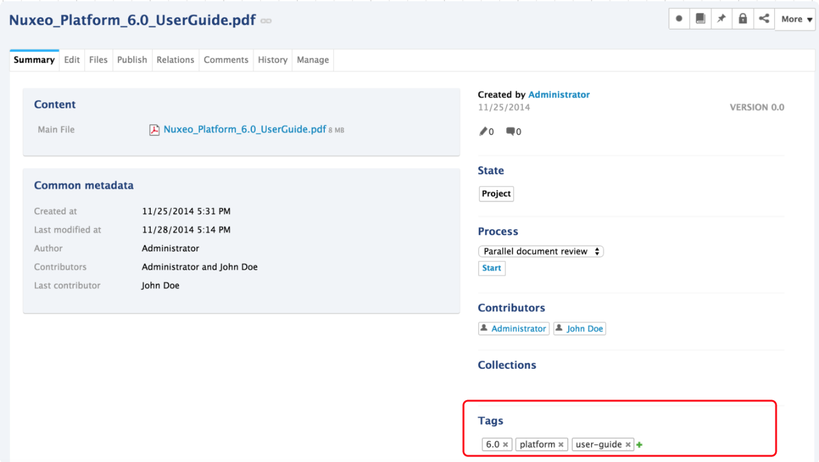Open Administrator link after Created by
The image size is (819, 462).
559,95
